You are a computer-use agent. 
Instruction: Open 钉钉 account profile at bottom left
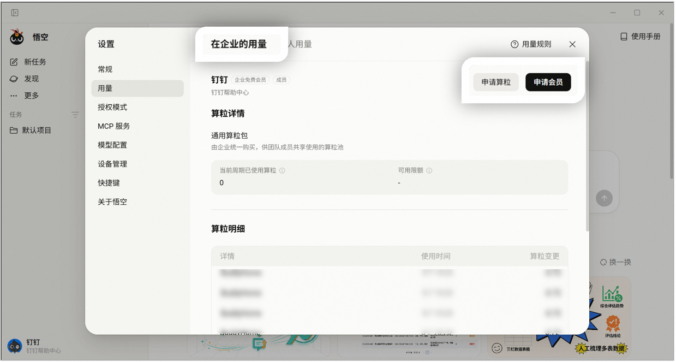[34, 346]
